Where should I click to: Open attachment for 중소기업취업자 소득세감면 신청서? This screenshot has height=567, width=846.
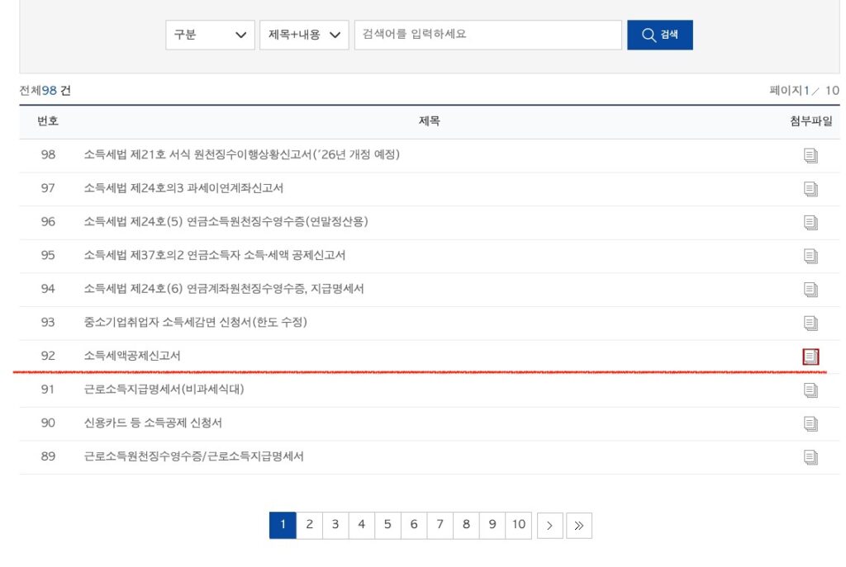(810, 324)
